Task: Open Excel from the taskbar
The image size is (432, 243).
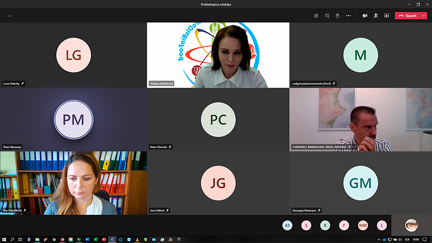Action: [x=96, y=240]
